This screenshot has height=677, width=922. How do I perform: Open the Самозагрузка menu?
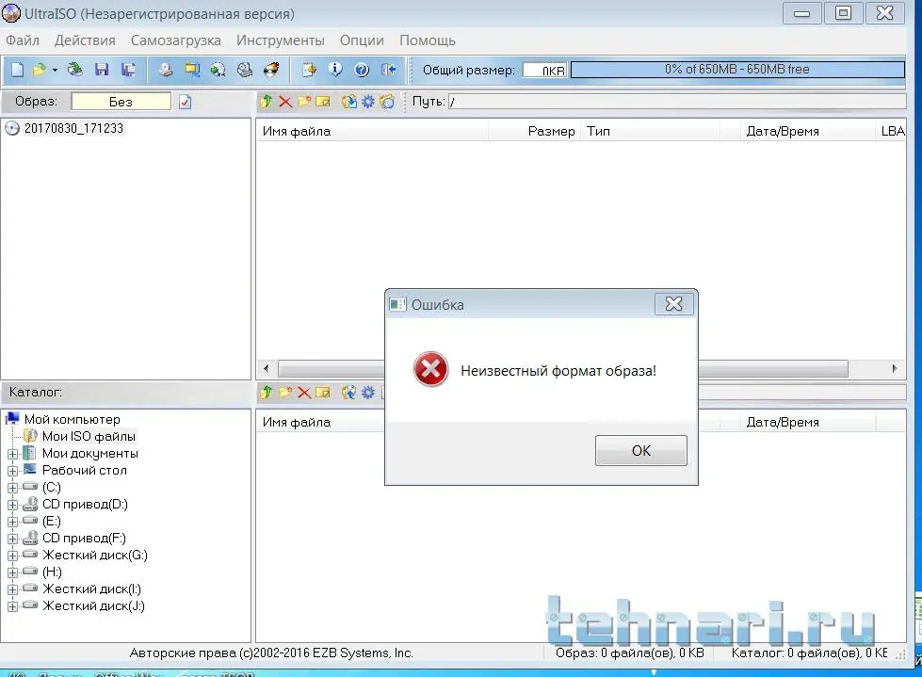click(x=176, y=40)
